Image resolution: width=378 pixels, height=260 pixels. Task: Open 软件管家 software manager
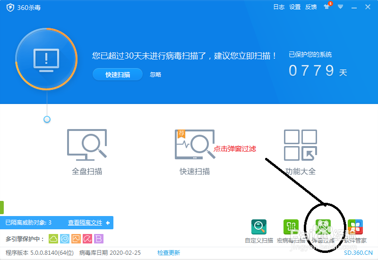355,231
